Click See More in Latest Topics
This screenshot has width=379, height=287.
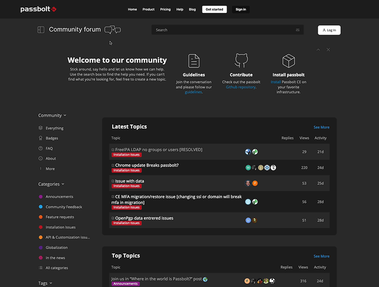[x=321, y=127]
